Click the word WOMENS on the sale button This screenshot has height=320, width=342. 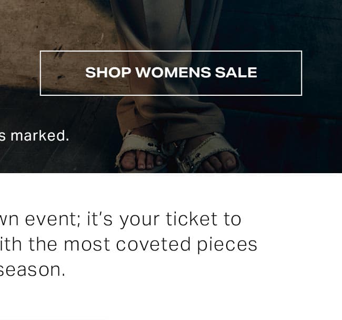pos(173,73)
